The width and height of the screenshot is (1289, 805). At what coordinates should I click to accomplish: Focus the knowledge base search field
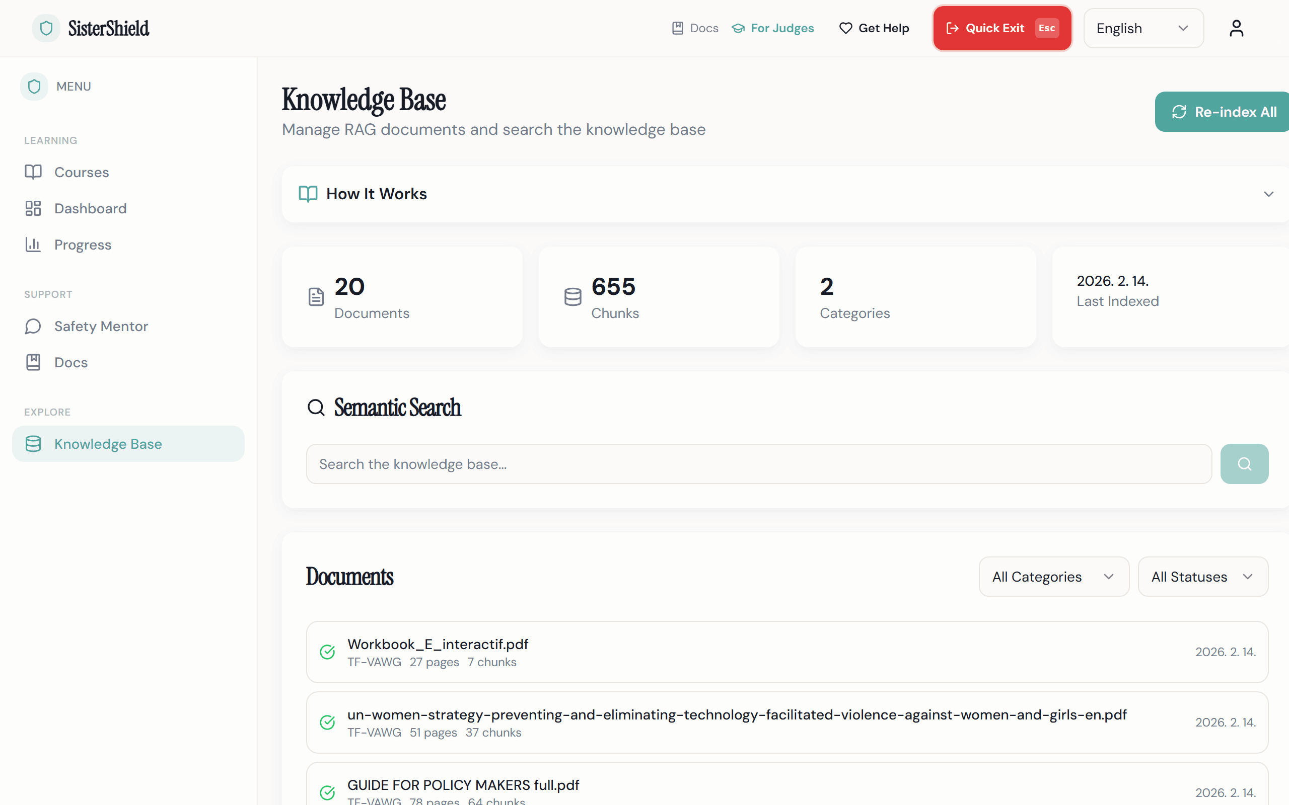coord(758,464)
